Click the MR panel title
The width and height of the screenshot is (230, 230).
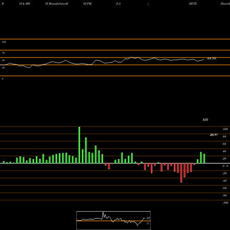[205, 120]
